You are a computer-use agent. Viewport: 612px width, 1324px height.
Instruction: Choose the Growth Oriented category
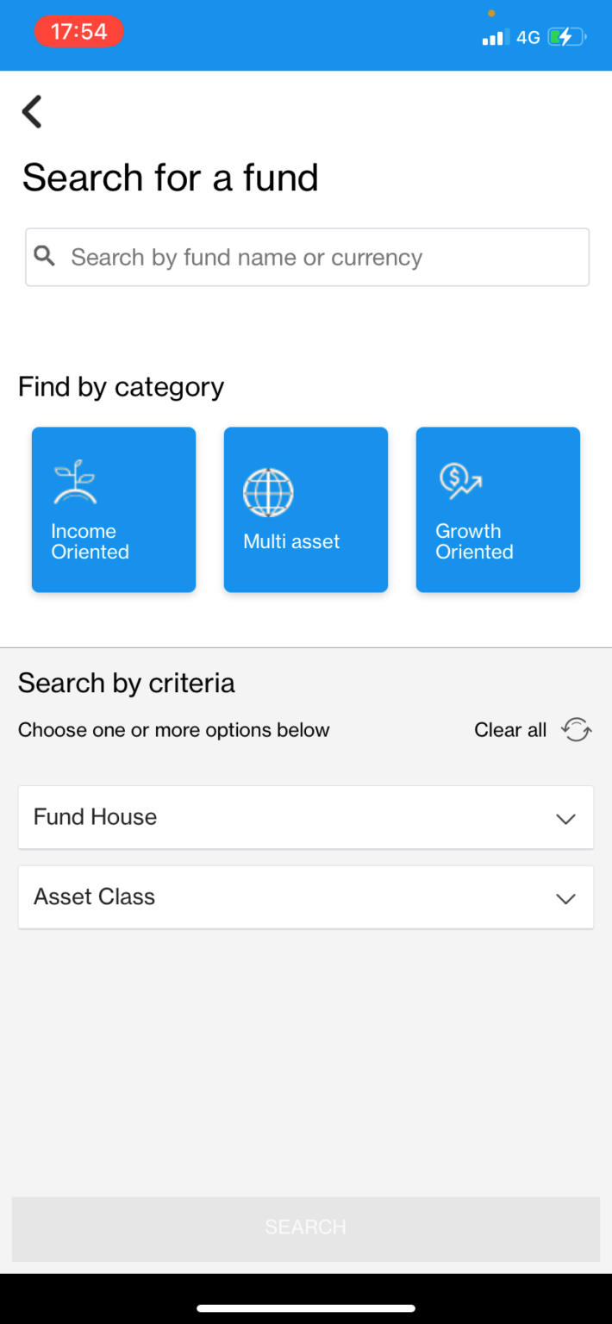click(x=497, y=509)
